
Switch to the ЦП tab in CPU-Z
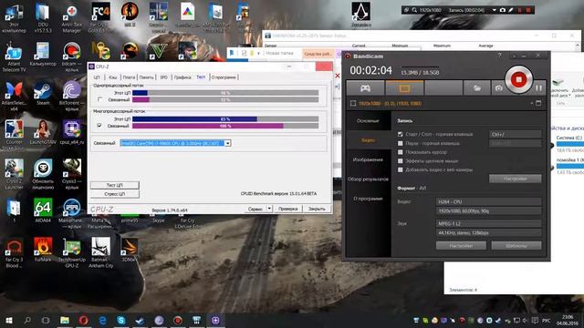(97, 77)
